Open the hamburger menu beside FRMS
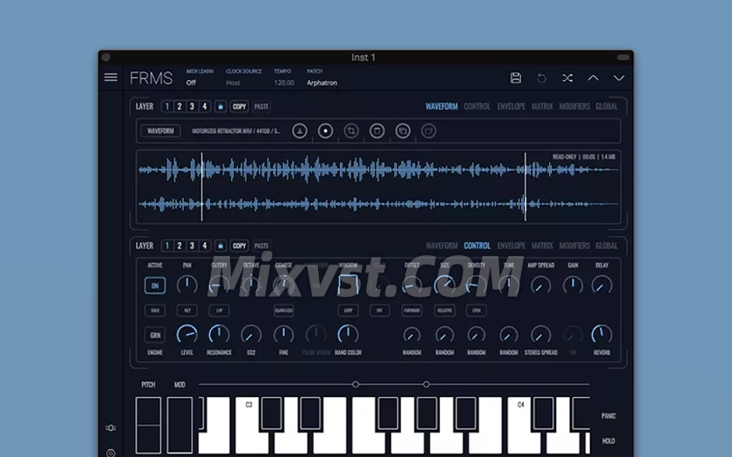 pyautogui.click(x=111, y=77)
